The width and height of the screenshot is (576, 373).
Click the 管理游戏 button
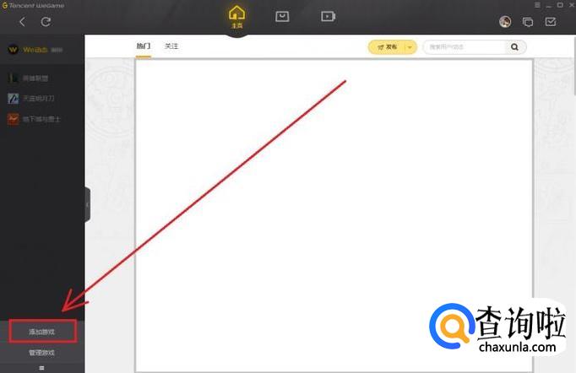click(41, 353)
